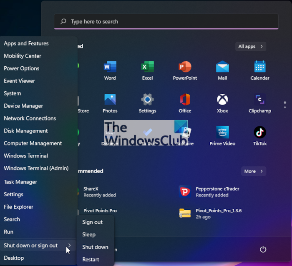The height and width of the screenshot is (266, 292).
Task: Open File Explorer from the menu
Action: 38,207
